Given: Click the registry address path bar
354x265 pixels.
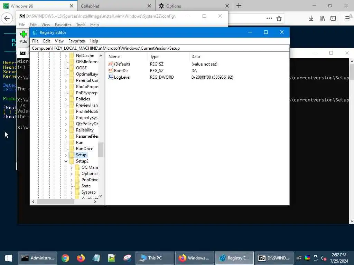Looking at the screenshot, I should (x=159, y=48).
